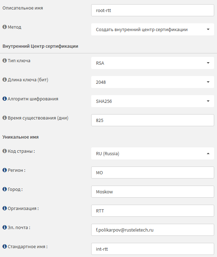Click the Описательное имя field with root-rtt
Screen dimensions: 217x257
153,10
